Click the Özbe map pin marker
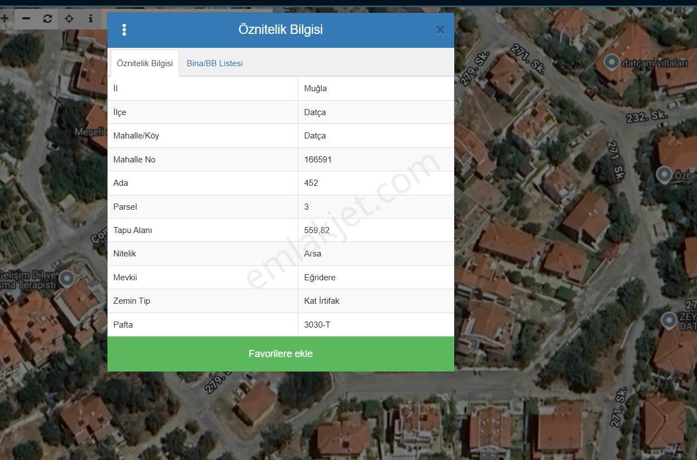 [664, 175]
